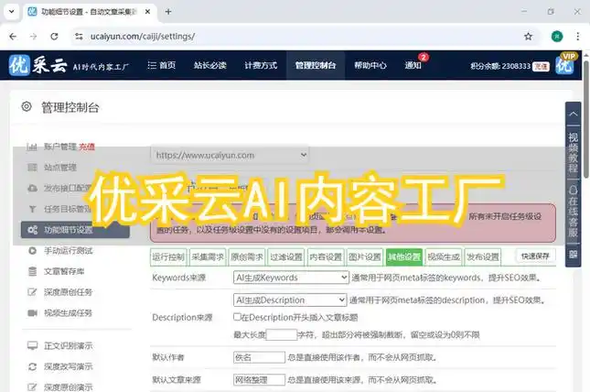Bookmark this page with the star icon

point(529,37)
